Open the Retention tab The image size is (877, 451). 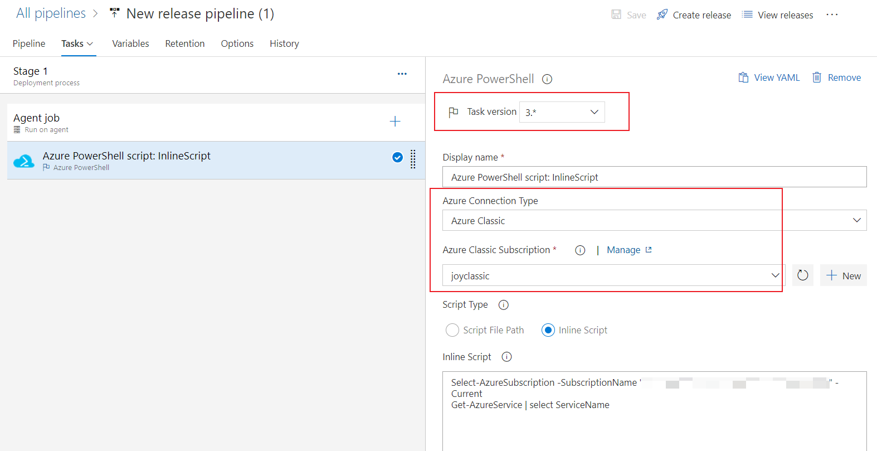click(185, 43)
